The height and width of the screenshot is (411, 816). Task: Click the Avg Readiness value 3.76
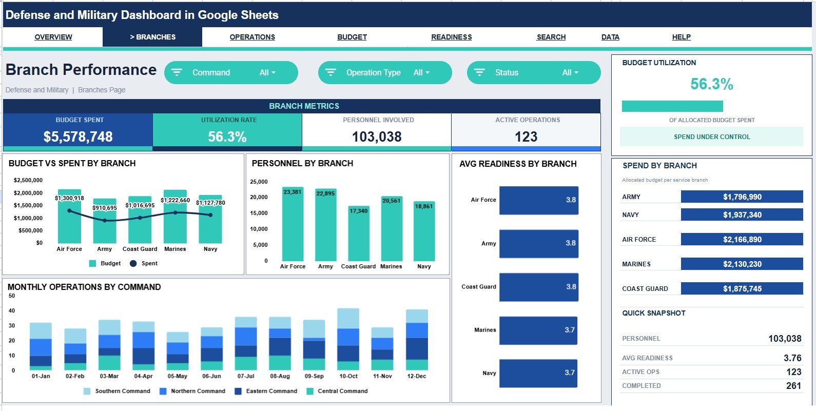pos(792,358)
